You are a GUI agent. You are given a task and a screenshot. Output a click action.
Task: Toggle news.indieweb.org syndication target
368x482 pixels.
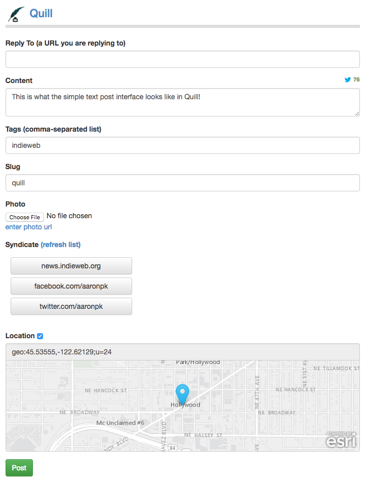[x=71, y=266]
